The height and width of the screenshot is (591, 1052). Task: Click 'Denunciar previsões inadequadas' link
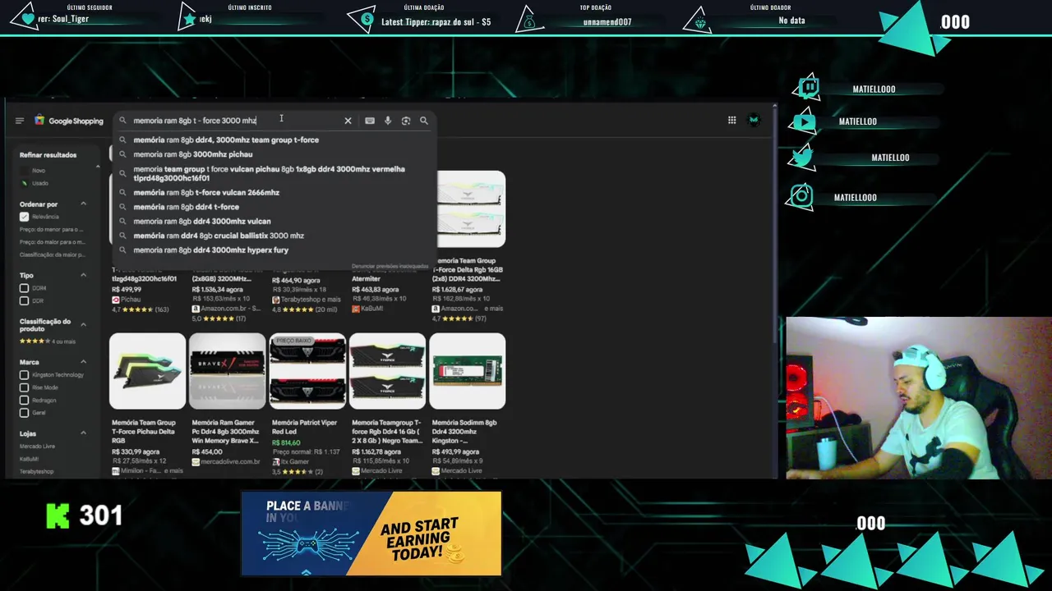point(390,266)
